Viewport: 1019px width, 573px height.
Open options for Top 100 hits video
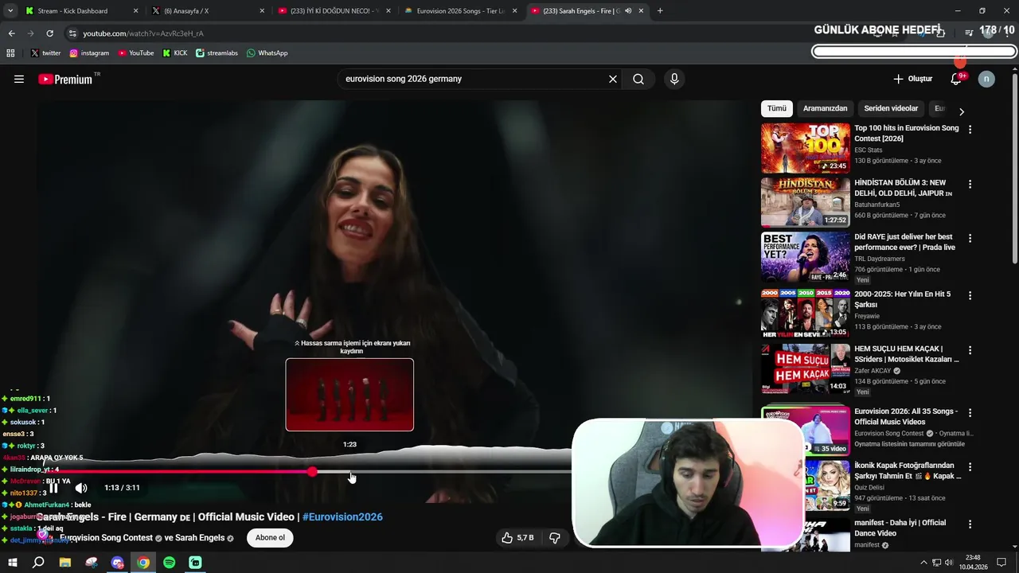pyautogui.click(x=970, y=129)
